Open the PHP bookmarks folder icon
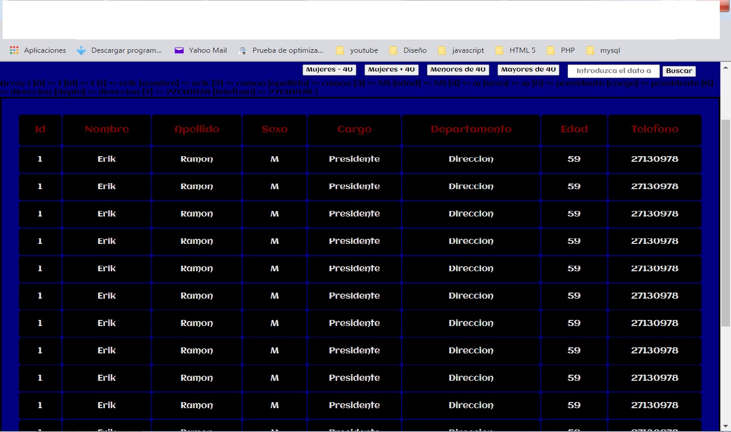Screen dimensions: 731x432 [x=551, y=50]
